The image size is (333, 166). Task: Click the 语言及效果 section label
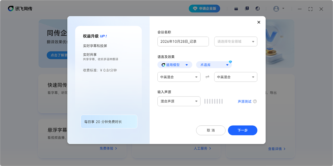(x=166, y=57)
